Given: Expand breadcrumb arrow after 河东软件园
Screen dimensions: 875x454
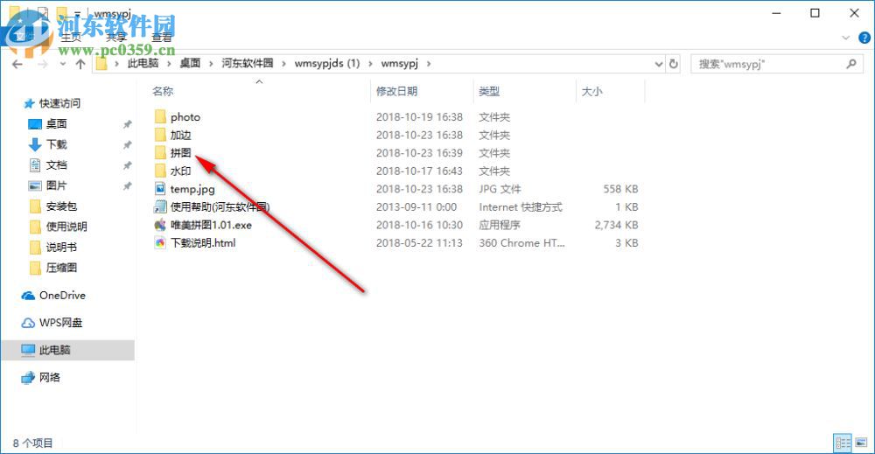Looking at the screenshot, I should [x=283, y=64].
